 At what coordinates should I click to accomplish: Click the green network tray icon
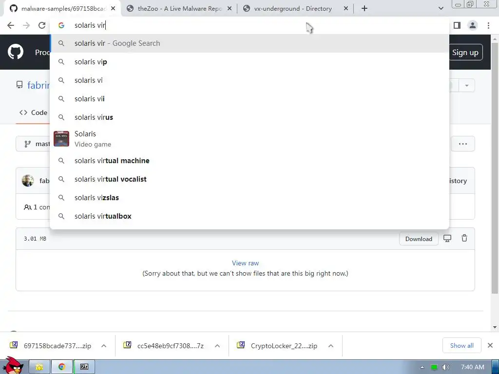(434, 367)
